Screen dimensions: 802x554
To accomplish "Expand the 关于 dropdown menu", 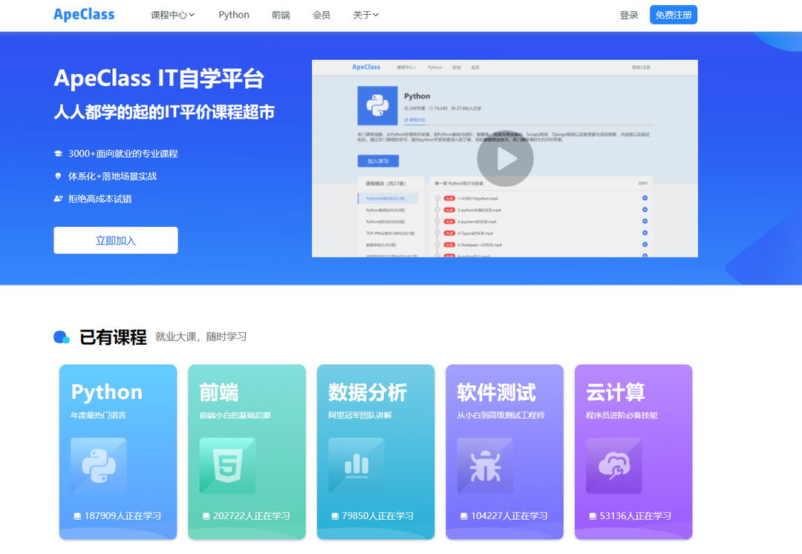I will pos(365,15).
